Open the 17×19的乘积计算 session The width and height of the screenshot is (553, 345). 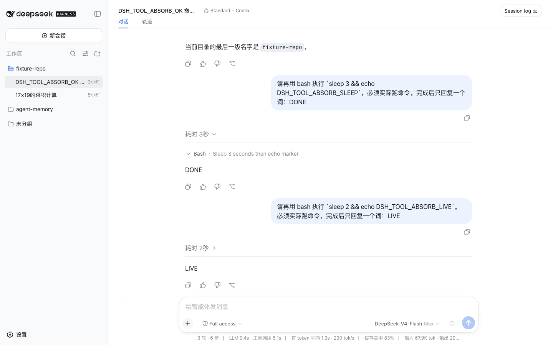point(54,95)
